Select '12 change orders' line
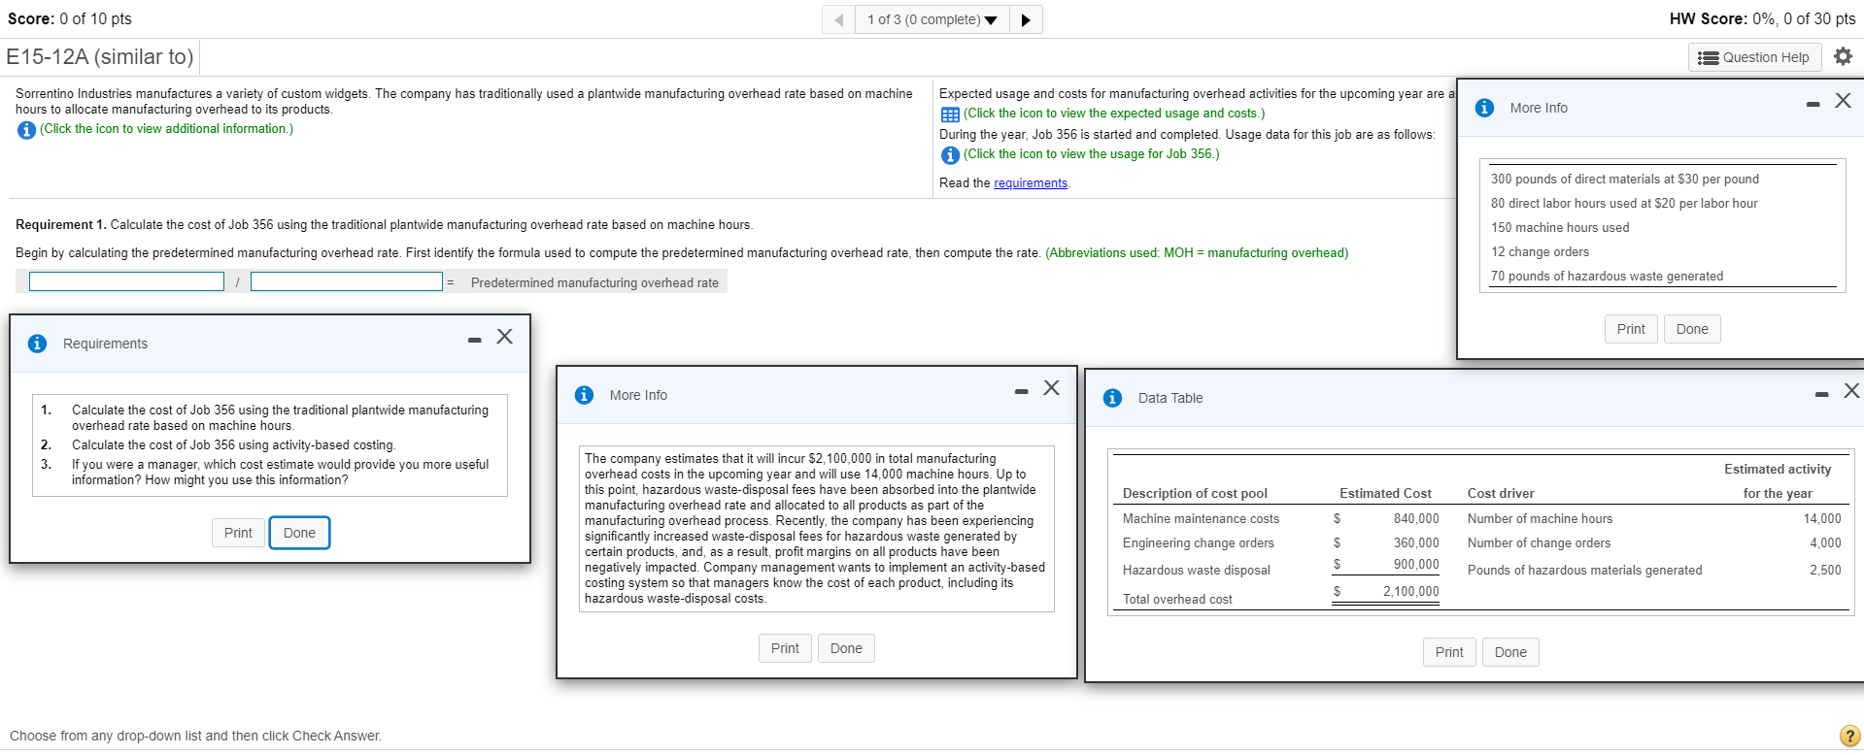1864x755 pixels. (1540, 252)
